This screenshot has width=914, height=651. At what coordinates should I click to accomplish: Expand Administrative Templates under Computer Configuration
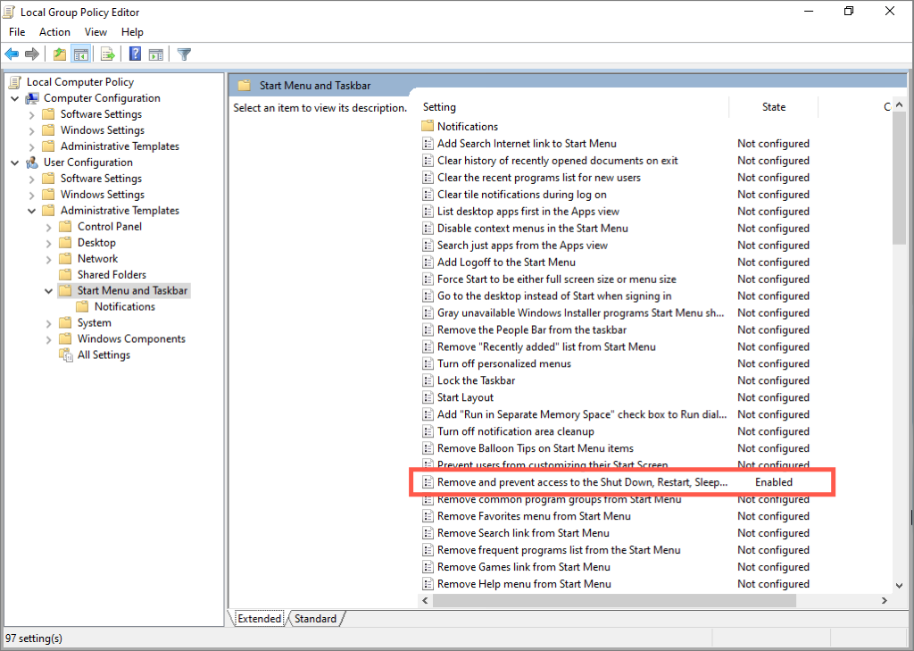32,147
